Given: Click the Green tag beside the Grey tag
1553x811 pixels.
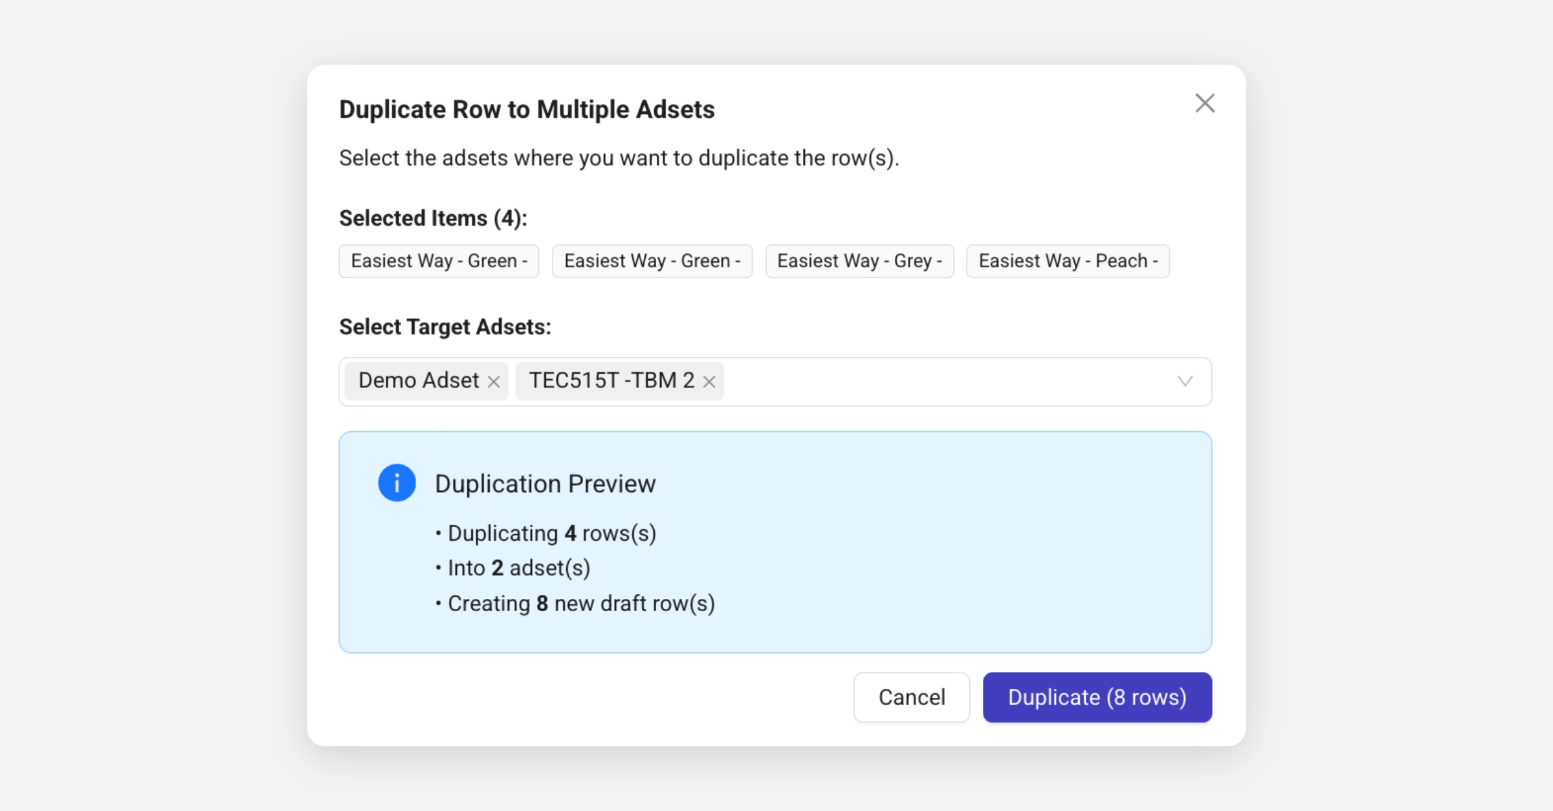Looking at the screenshot, I should [x=652, y=261].
